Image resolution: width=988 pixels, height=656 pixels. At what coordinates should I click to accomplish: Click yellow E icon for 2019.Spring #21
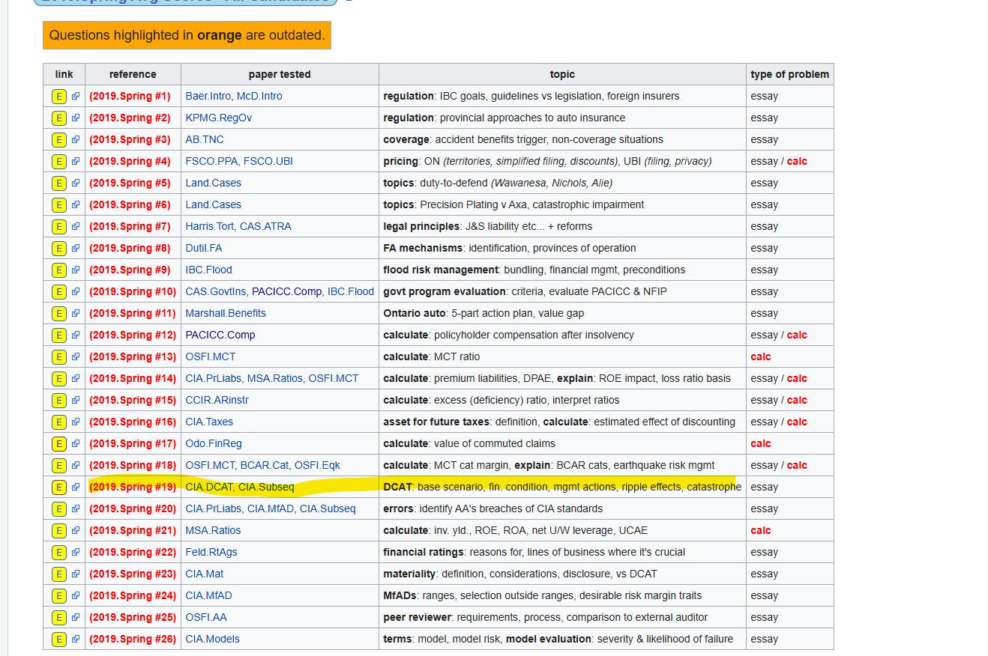coord(59,530)
